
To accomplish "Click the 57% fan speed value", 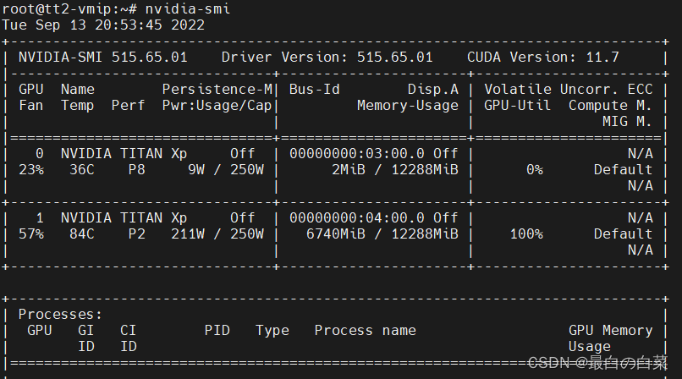I will pyautogui.click(x=30, y=233).
